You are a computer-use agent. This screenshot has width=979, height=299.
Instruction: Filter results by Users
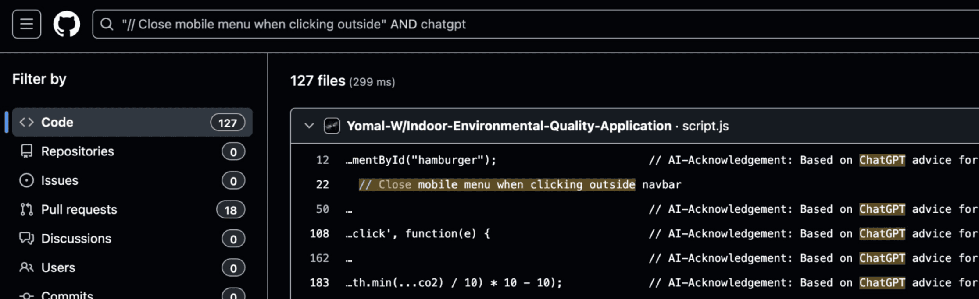click(132, 267)
